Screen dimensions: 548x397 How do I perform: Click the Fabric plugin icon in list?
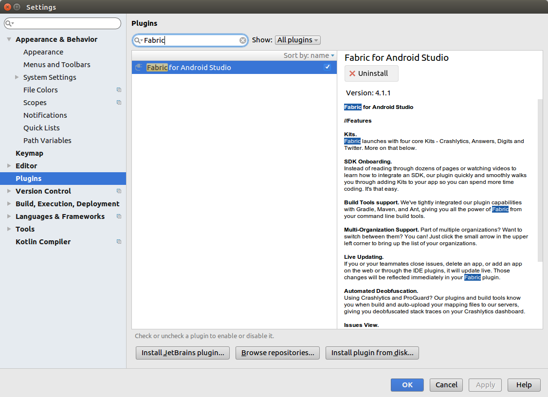tap(139, 68)
